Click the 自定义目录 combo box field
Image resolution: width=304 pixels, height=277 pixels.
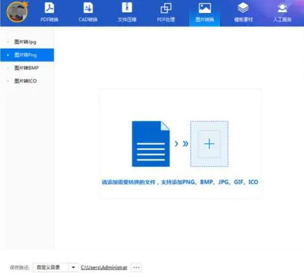tap(55, 267)
